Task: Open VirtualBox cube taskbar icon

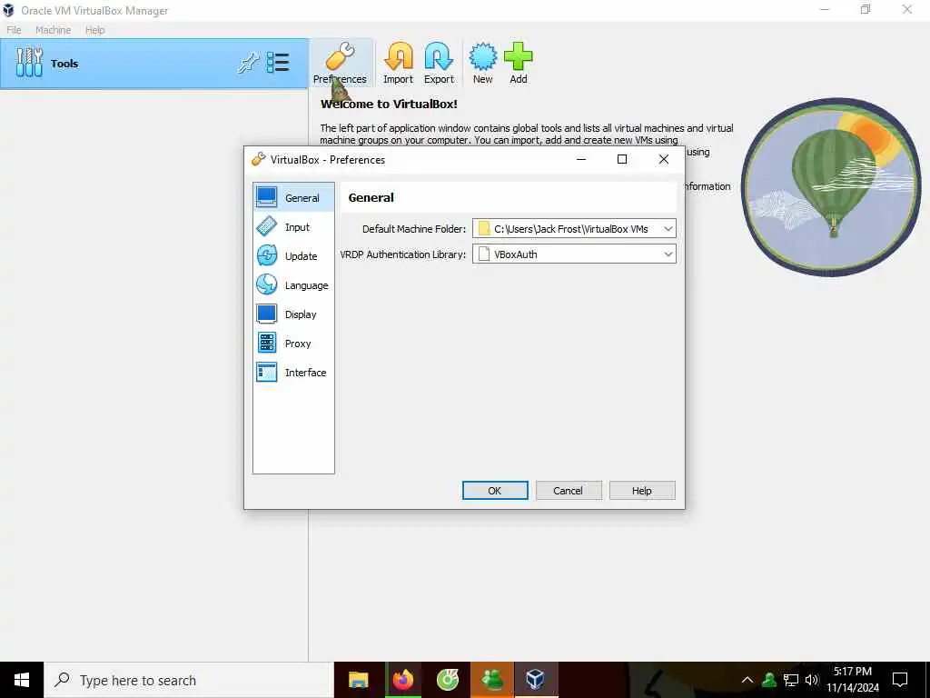Action: click(x=536, y=680)
